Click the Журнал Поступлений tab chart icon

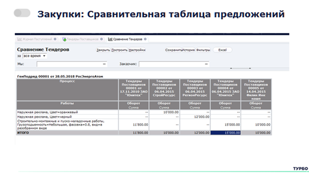[19, 39]
